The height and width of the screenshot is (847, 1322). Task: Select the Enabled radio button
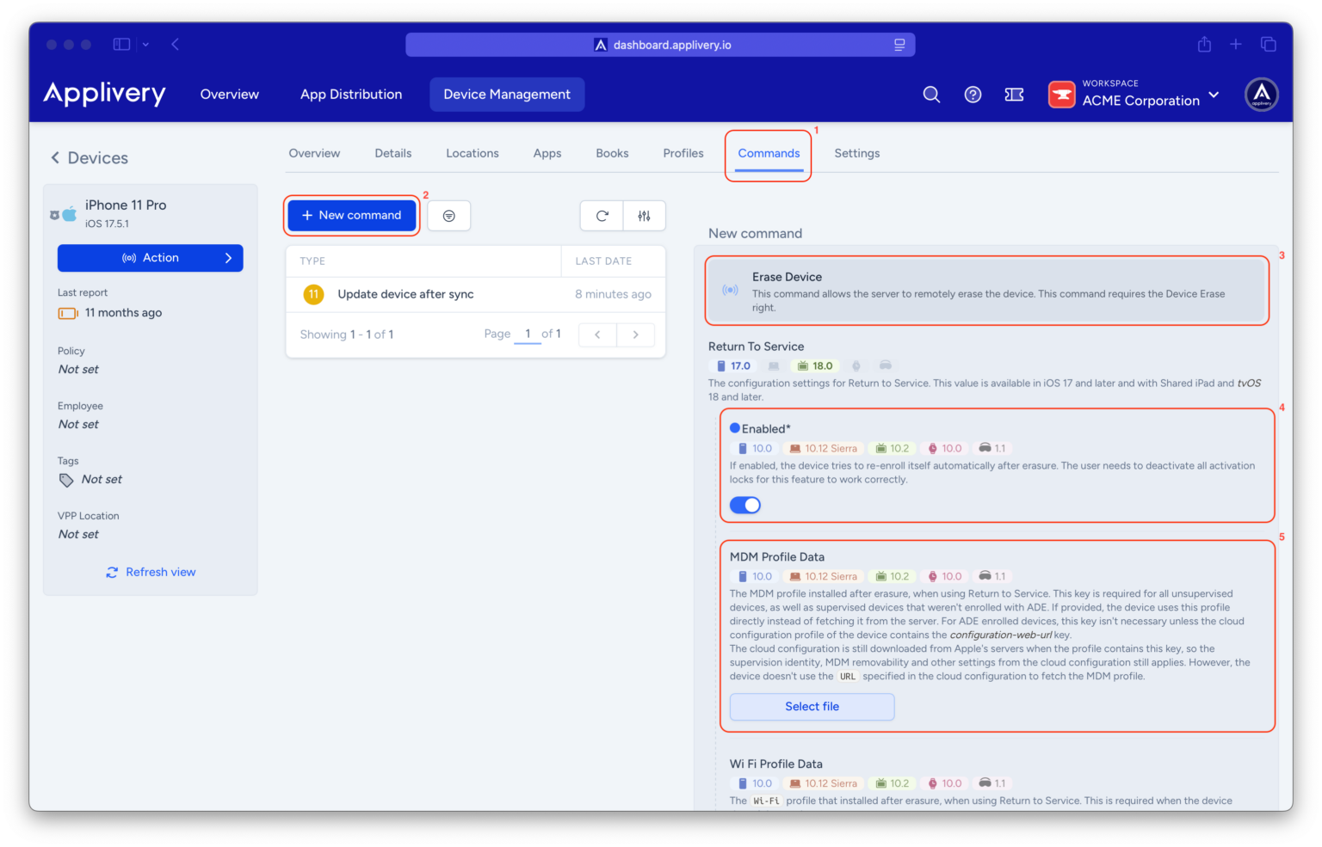[x=734, y=427]
